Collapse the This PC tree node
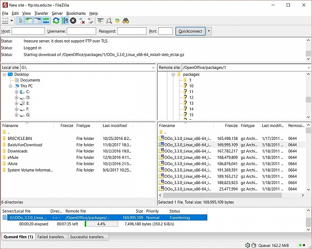This screenshot has width=312, height=249. (10, 86)
